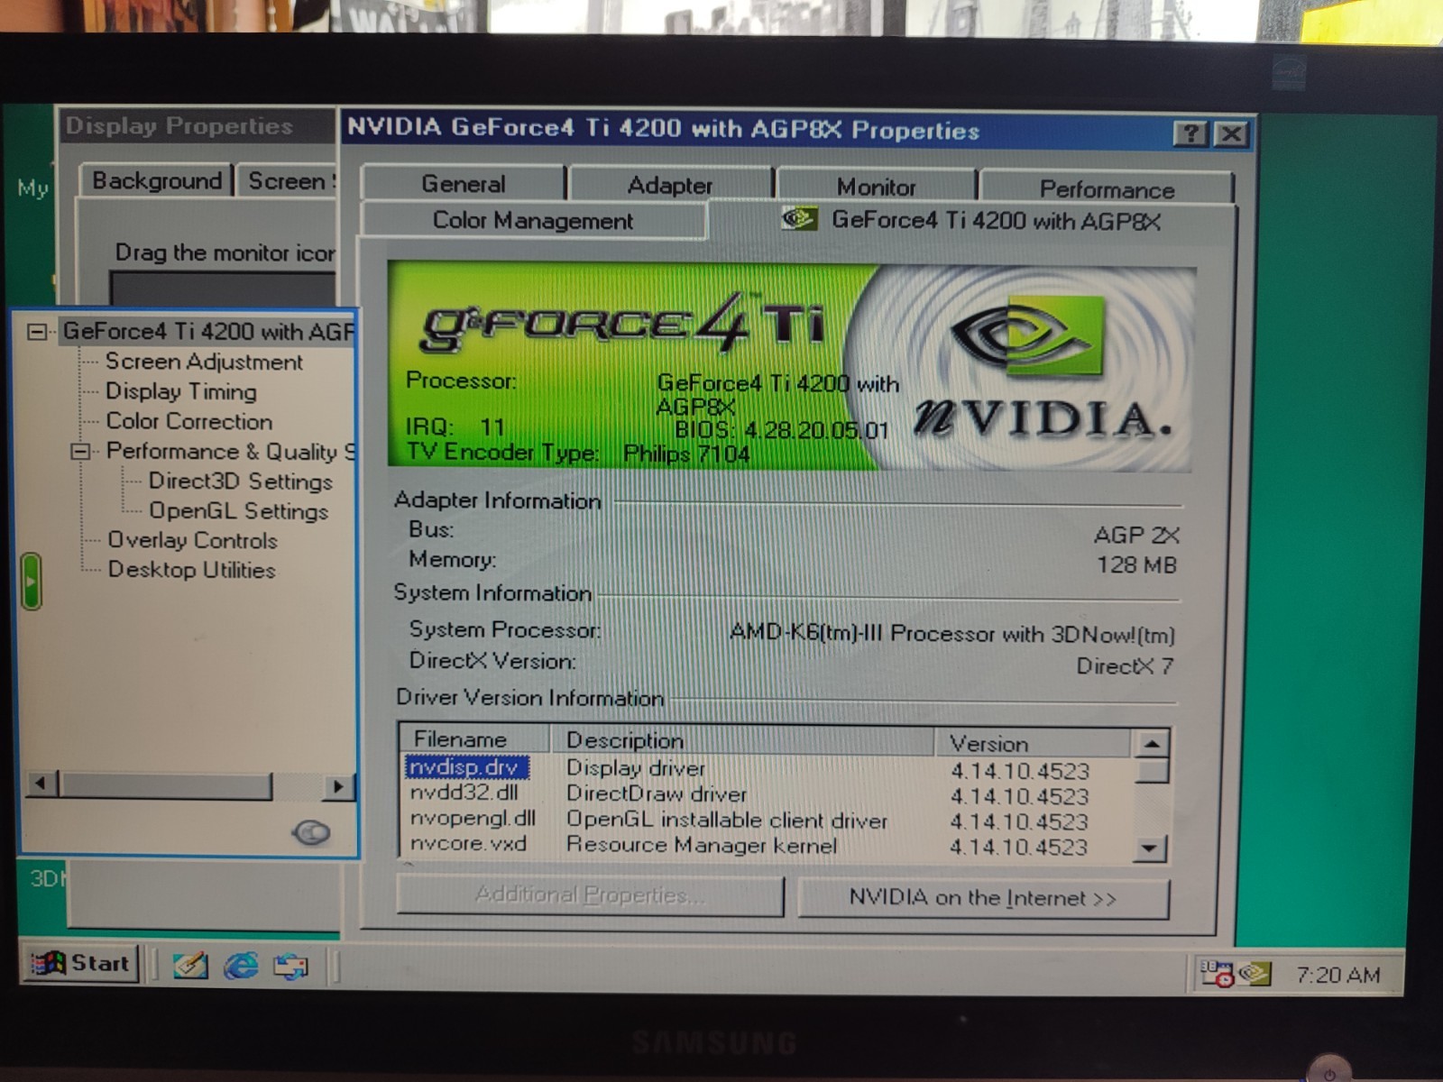The height and width of the screenshot is (1082, 1443).
Task: Select the GeForce4 Ti 4200 root tree item
Action: coord(209,331)
